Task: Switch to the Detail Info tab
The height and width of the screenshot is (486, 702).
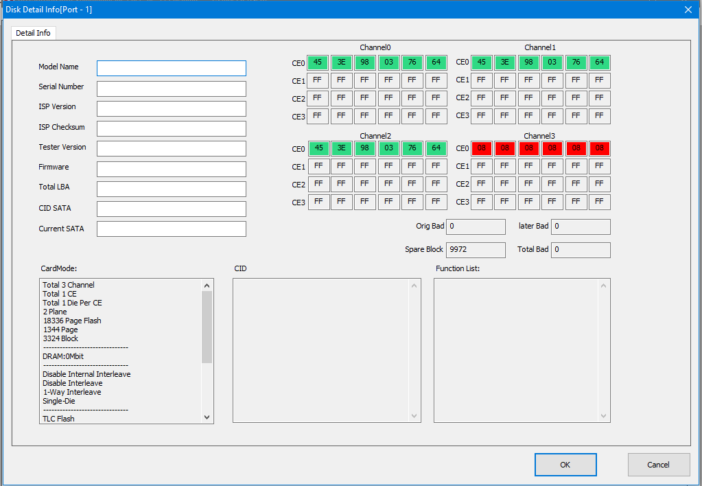Action: click(x=33, y=33)
